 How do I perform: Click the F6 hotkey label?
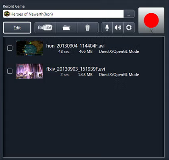pyautogui.click(x=151, y=31)
